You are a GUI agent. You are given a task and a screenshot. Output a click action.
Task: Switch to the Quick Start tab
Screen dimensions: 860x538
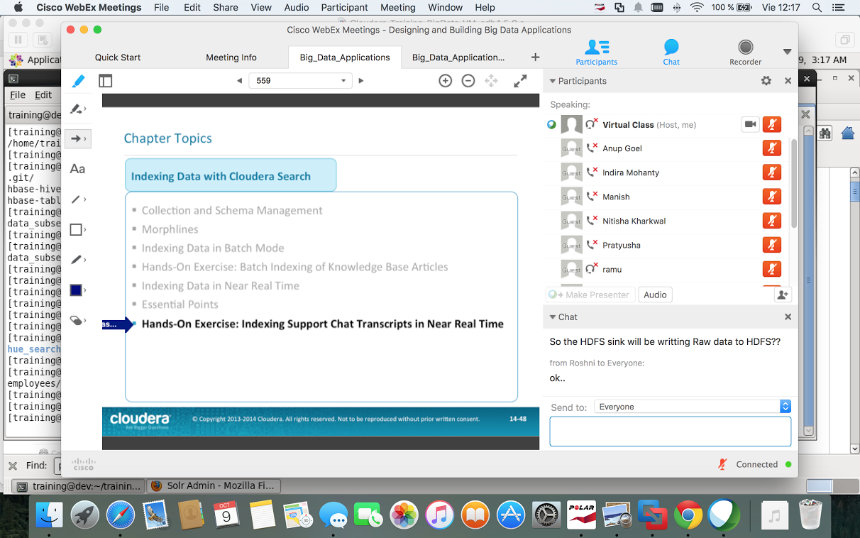tap(118, 57)
